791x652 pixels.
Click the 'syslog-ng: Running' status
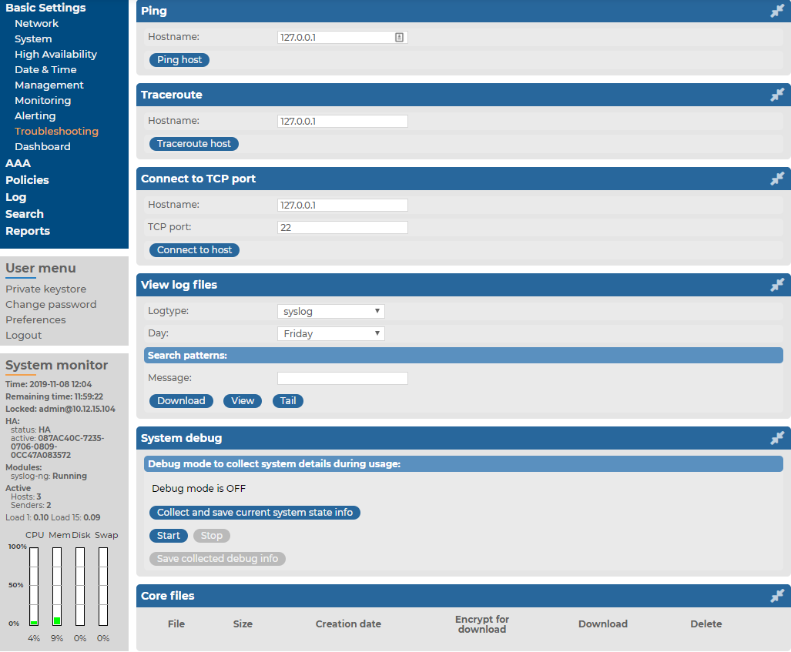(x=49, y=476)
